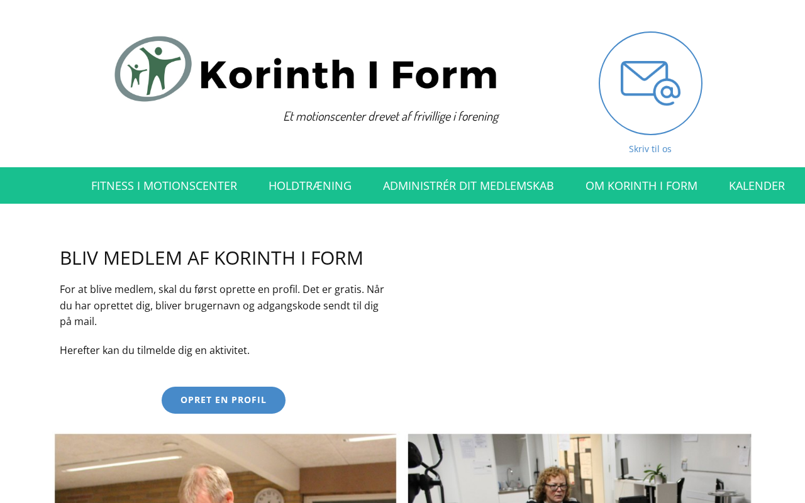Open the Kalender menu item
Screen dimensions: 805x503
757,185
